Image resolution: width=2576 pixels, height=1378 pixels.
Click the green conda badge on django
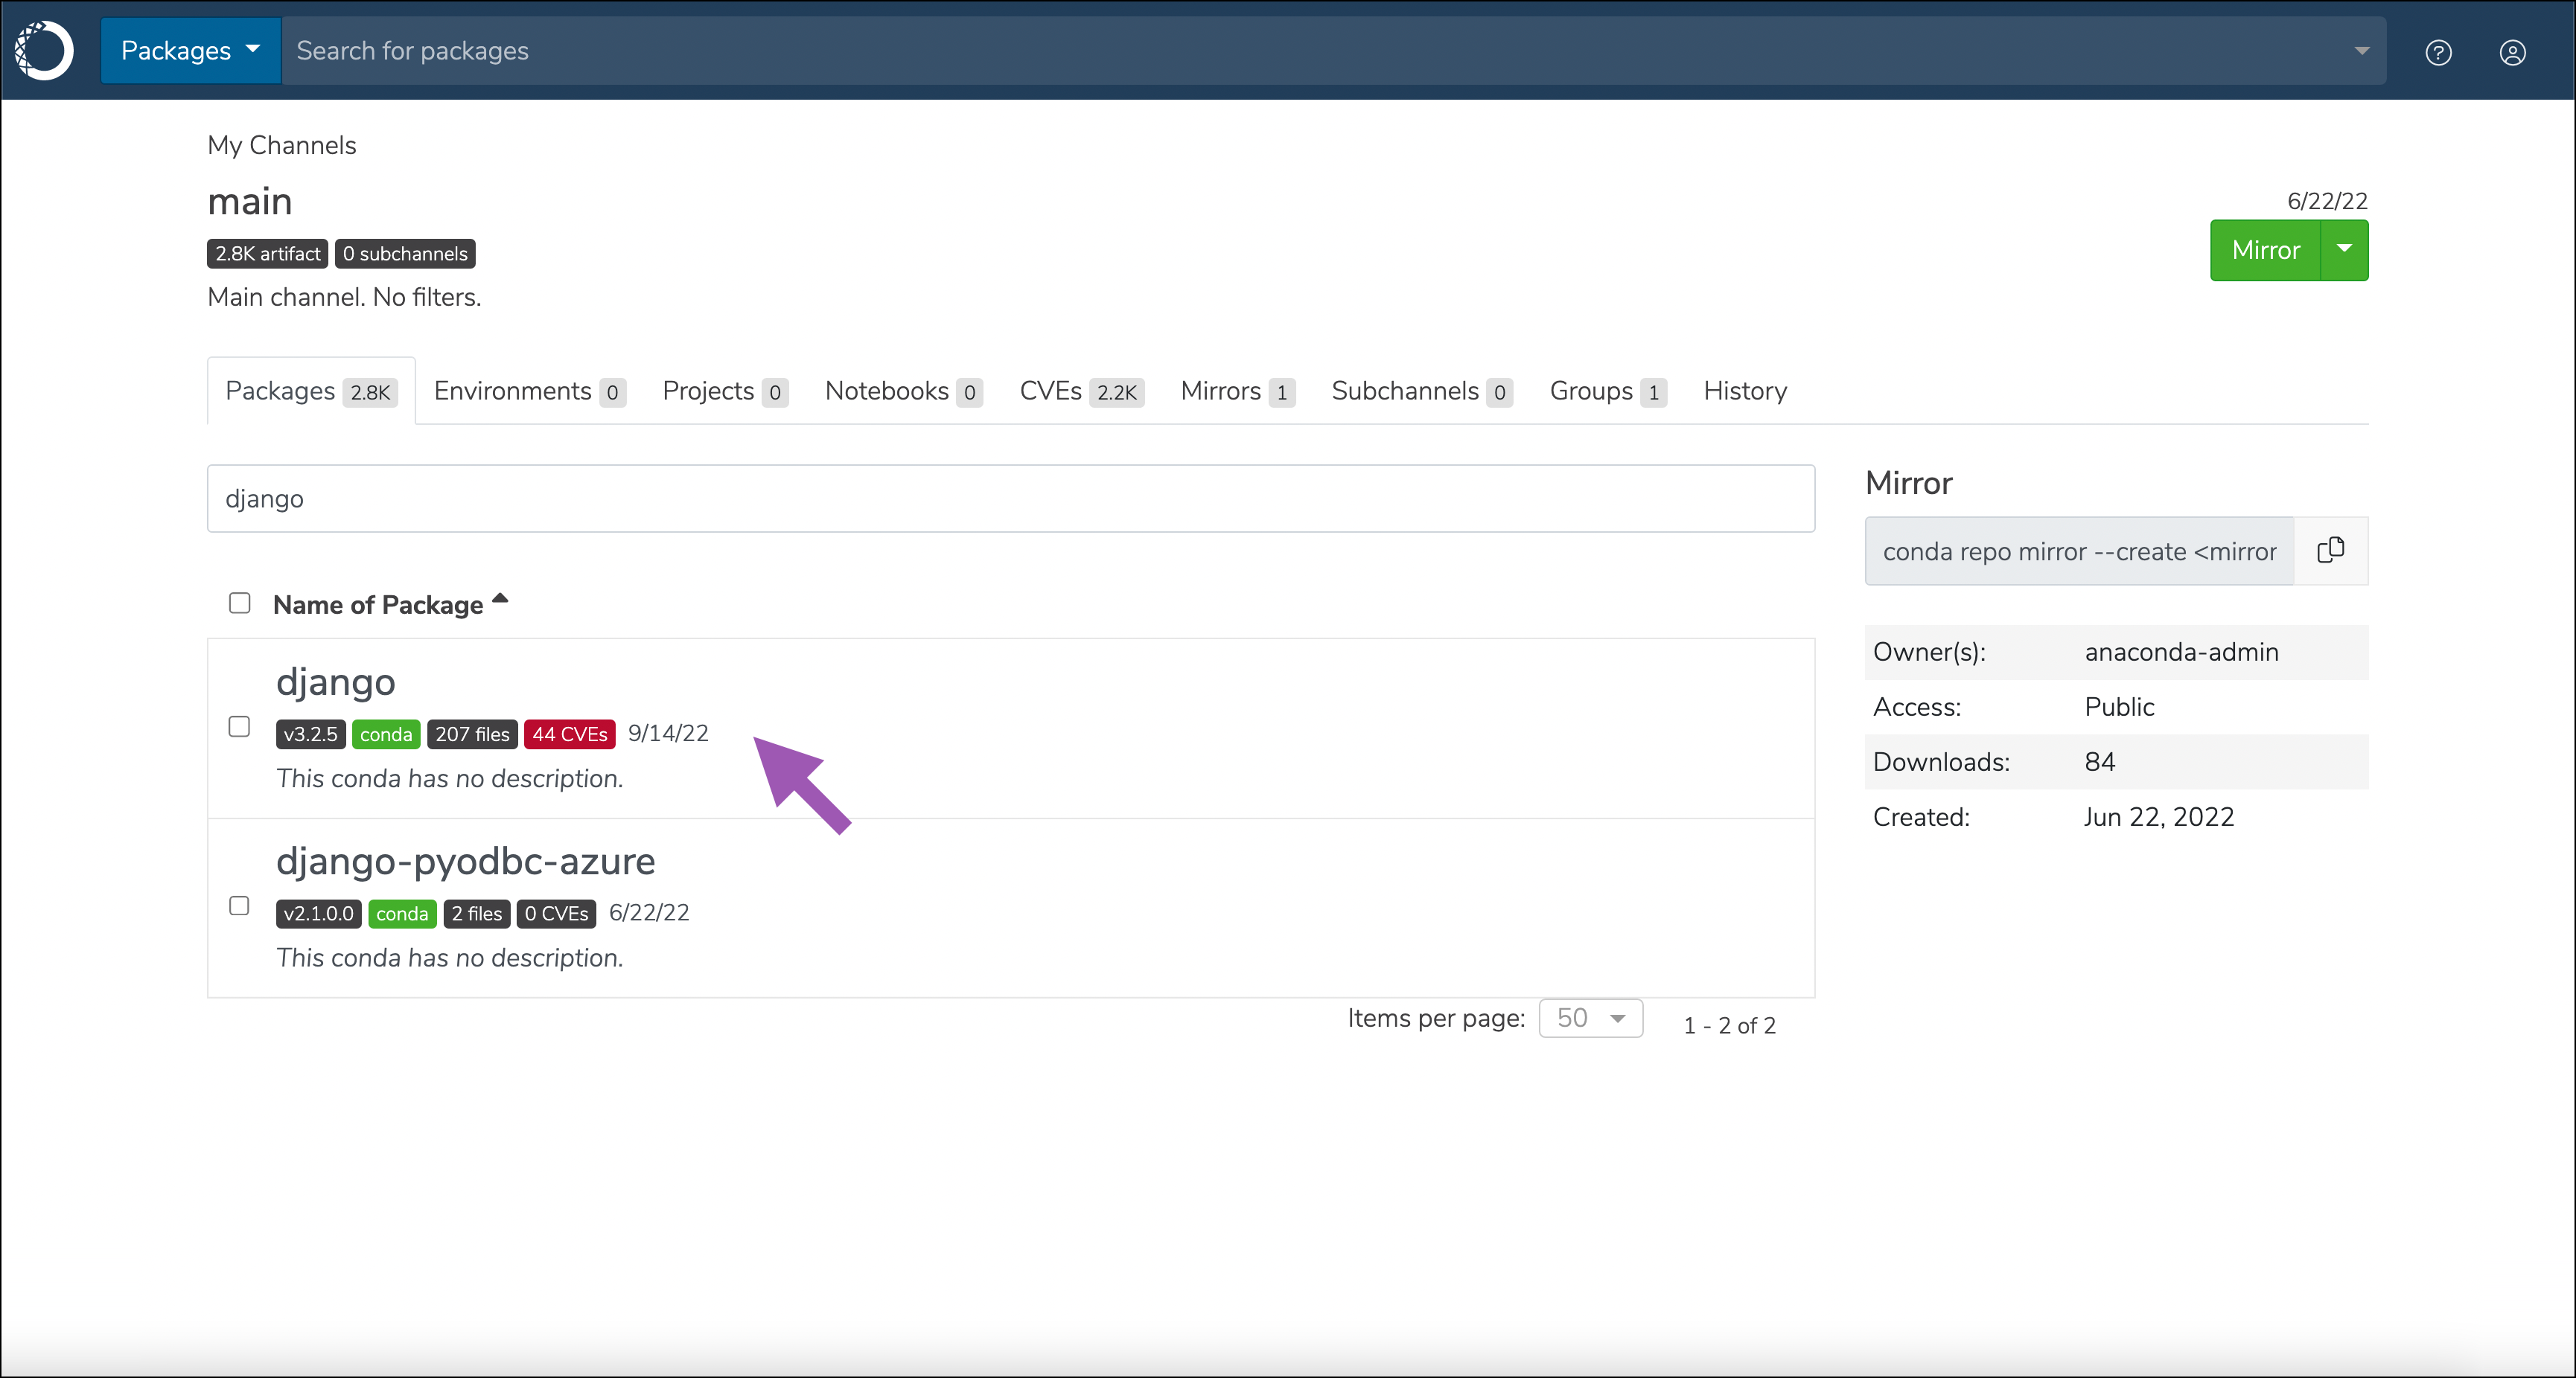click(x=385, y=734)
